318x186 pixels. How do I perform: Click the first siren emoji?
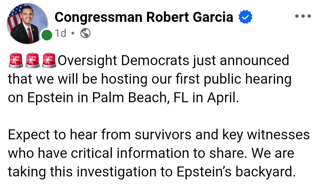coord(15,60)
